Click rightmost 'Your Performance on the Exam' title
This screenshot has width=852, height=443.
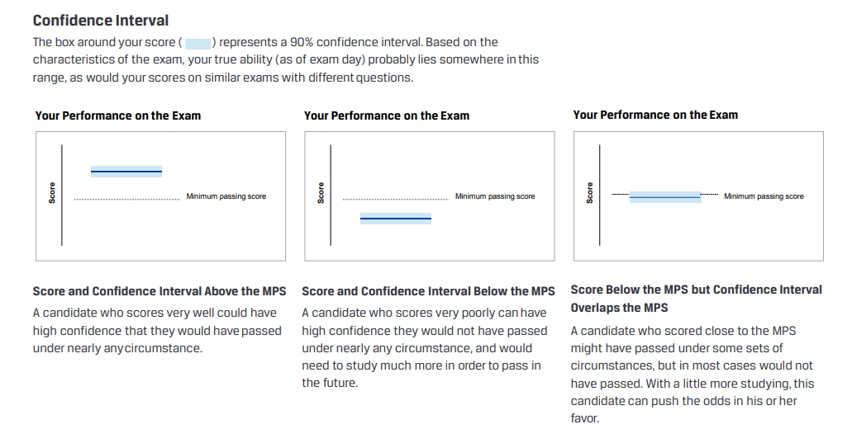tap(655, 115)
